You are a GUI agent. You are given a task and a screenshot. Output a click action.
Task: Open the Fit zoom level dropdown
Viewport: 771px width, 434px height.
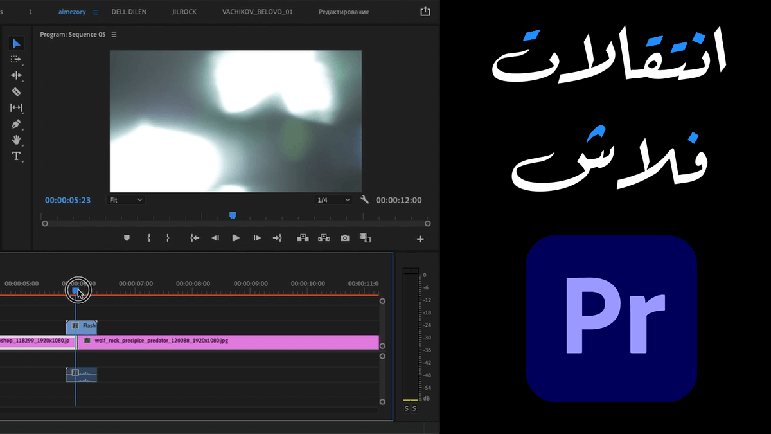click(x=125, y=200)
